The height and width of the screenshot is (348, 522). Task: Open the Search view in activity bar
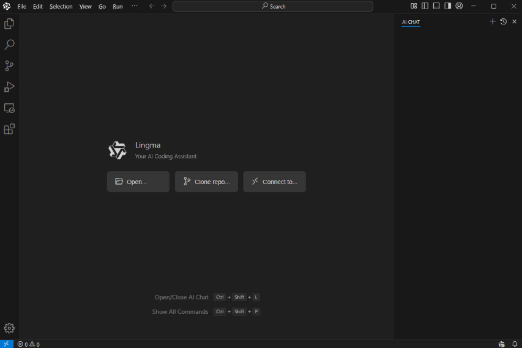tap(9, 45)
